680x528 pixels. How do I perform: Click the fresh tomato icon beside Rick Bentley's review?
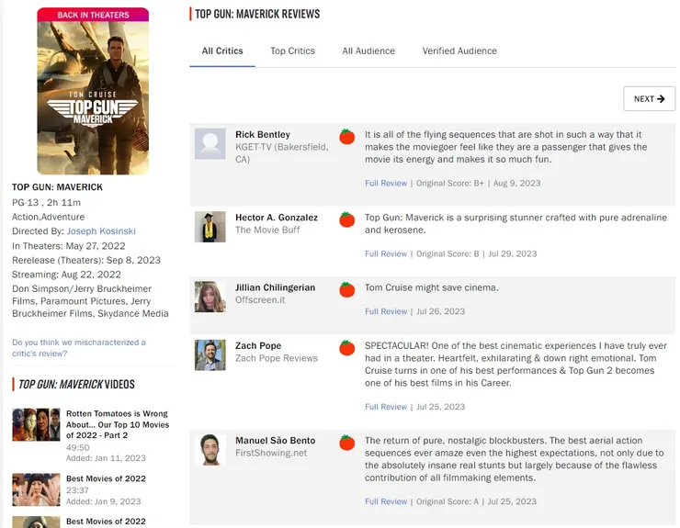click(347, 137)
